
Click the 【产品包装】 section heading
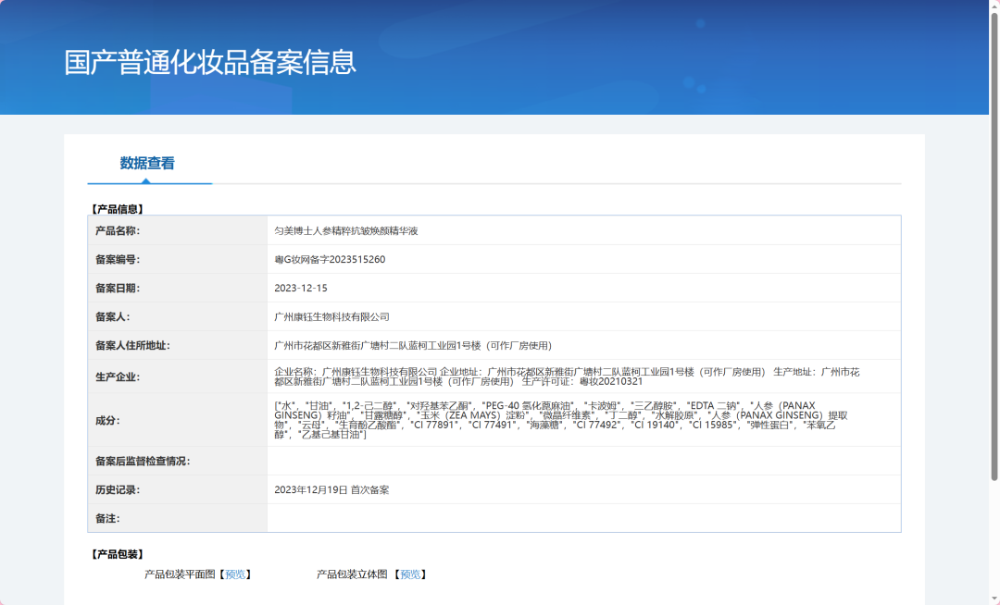click(x=117, y=554)
